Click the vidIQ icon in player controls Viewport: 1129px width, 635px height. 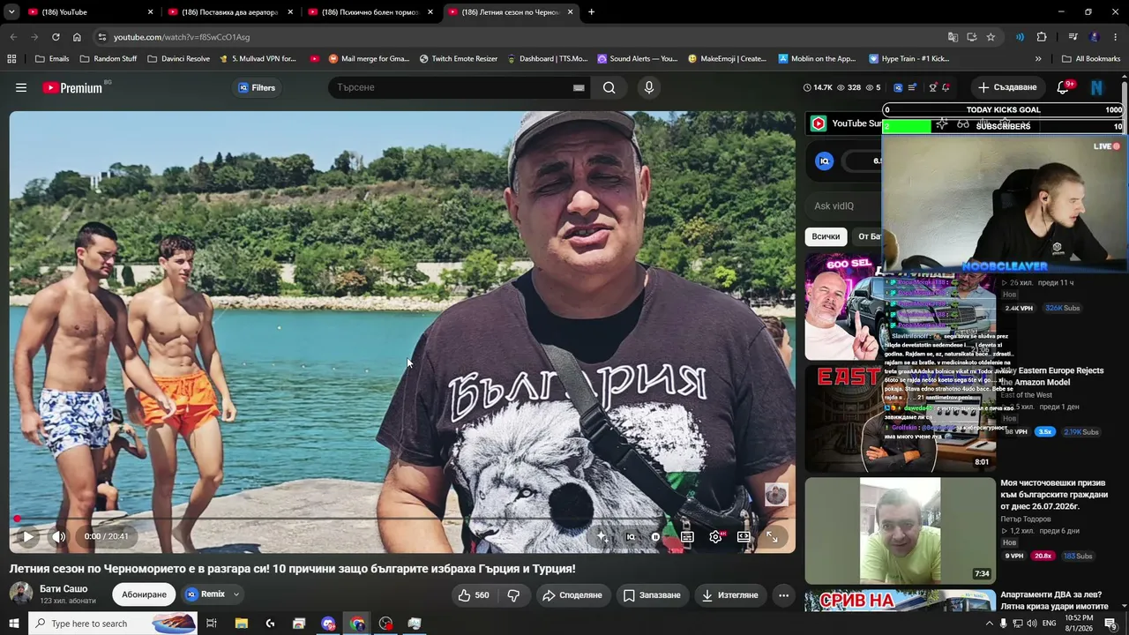pyautogui.click(x=631, y=536)
